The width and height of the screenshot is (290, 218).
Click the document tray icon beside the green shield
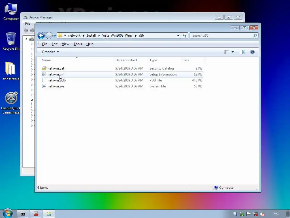point(235,214)
